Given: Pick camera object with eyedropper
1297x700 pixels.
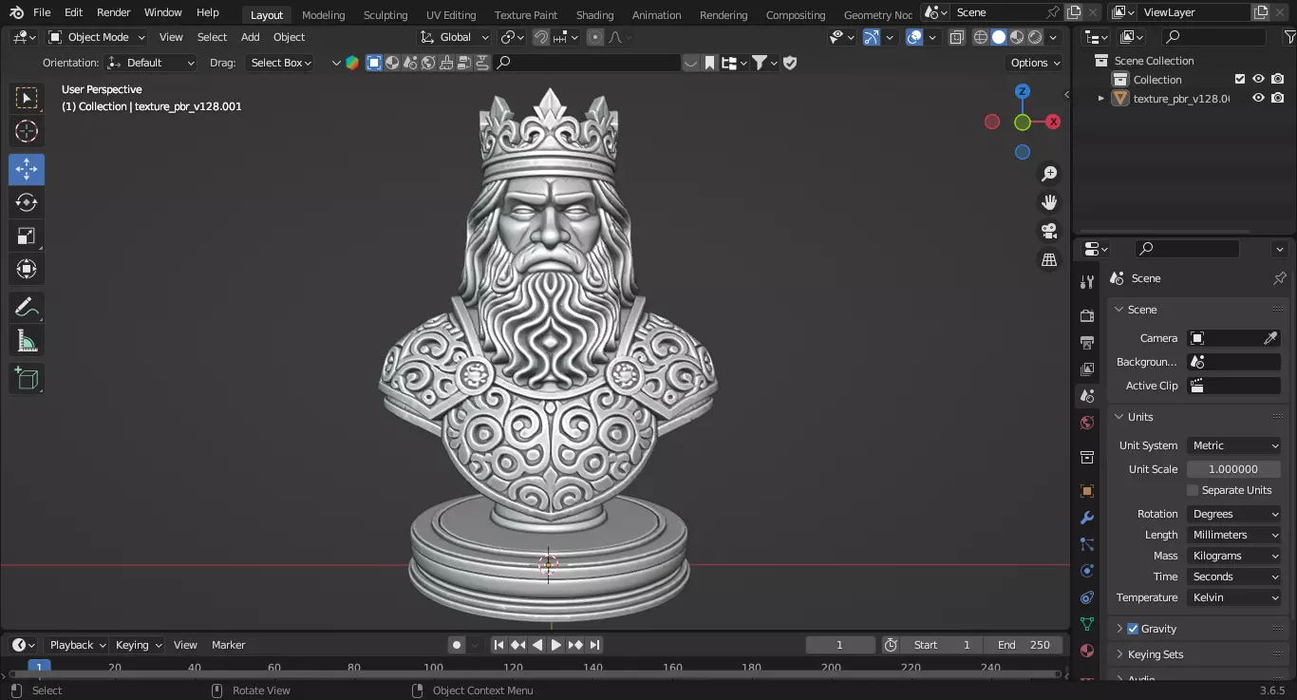Looking at the screenshot, I should [x=1270, y=338].
